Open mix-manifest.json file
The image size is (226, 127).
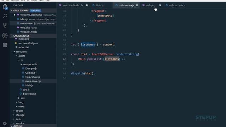click(x=28, y=43)
